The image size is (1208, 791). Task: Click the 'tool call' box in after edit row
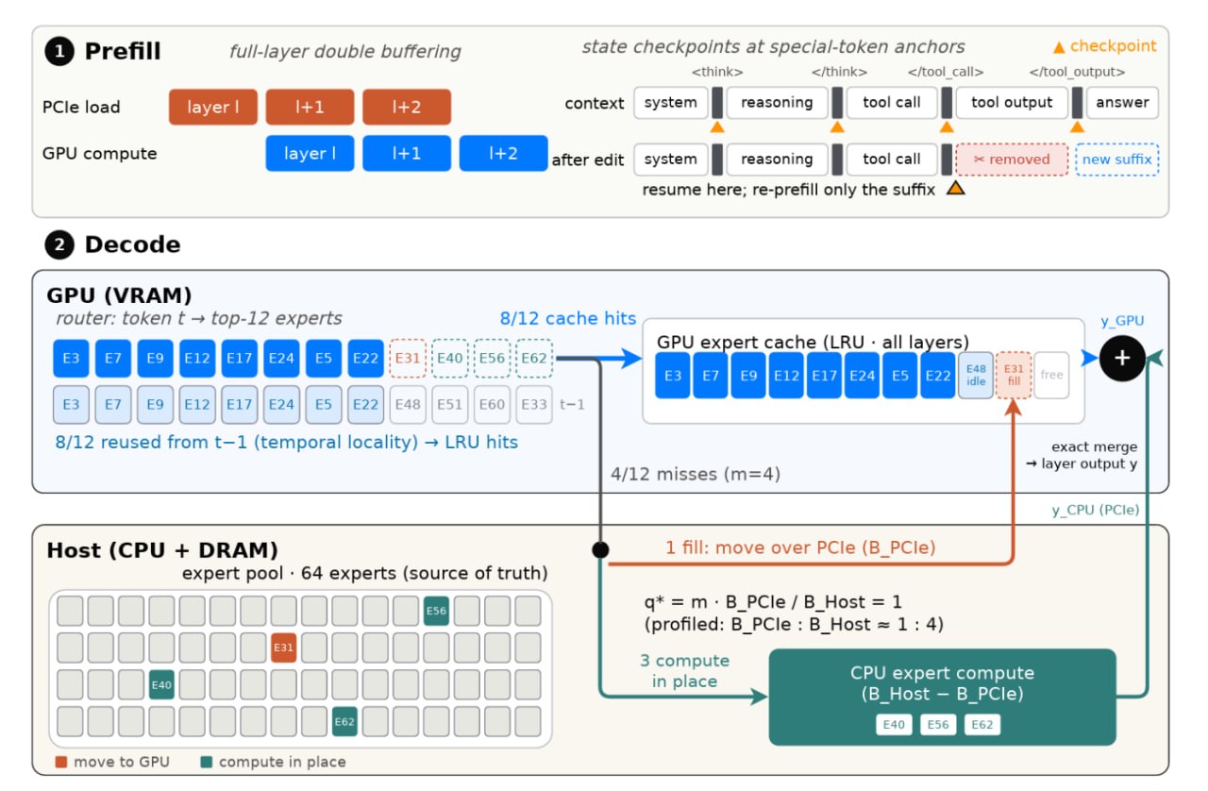[x=892, y=160]
